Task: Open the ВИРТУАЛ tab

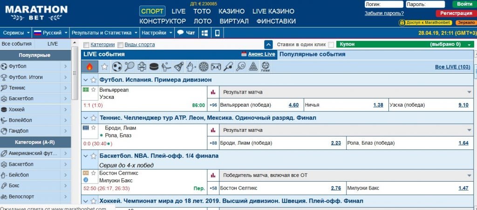Action: click(234, 21)
